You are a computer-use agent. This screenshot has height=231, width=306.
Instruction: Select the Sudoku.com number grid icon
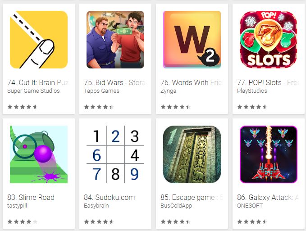click(115, 154)
